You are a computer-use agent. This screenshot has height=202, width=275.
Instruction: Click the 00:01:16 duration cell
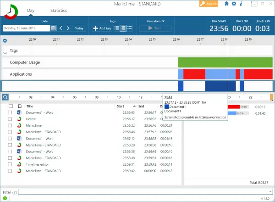click(x=166, y=139)
